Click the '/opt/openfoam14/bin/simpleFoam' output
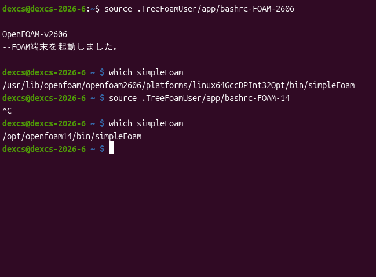376x277 pixels. pos(72,136)
